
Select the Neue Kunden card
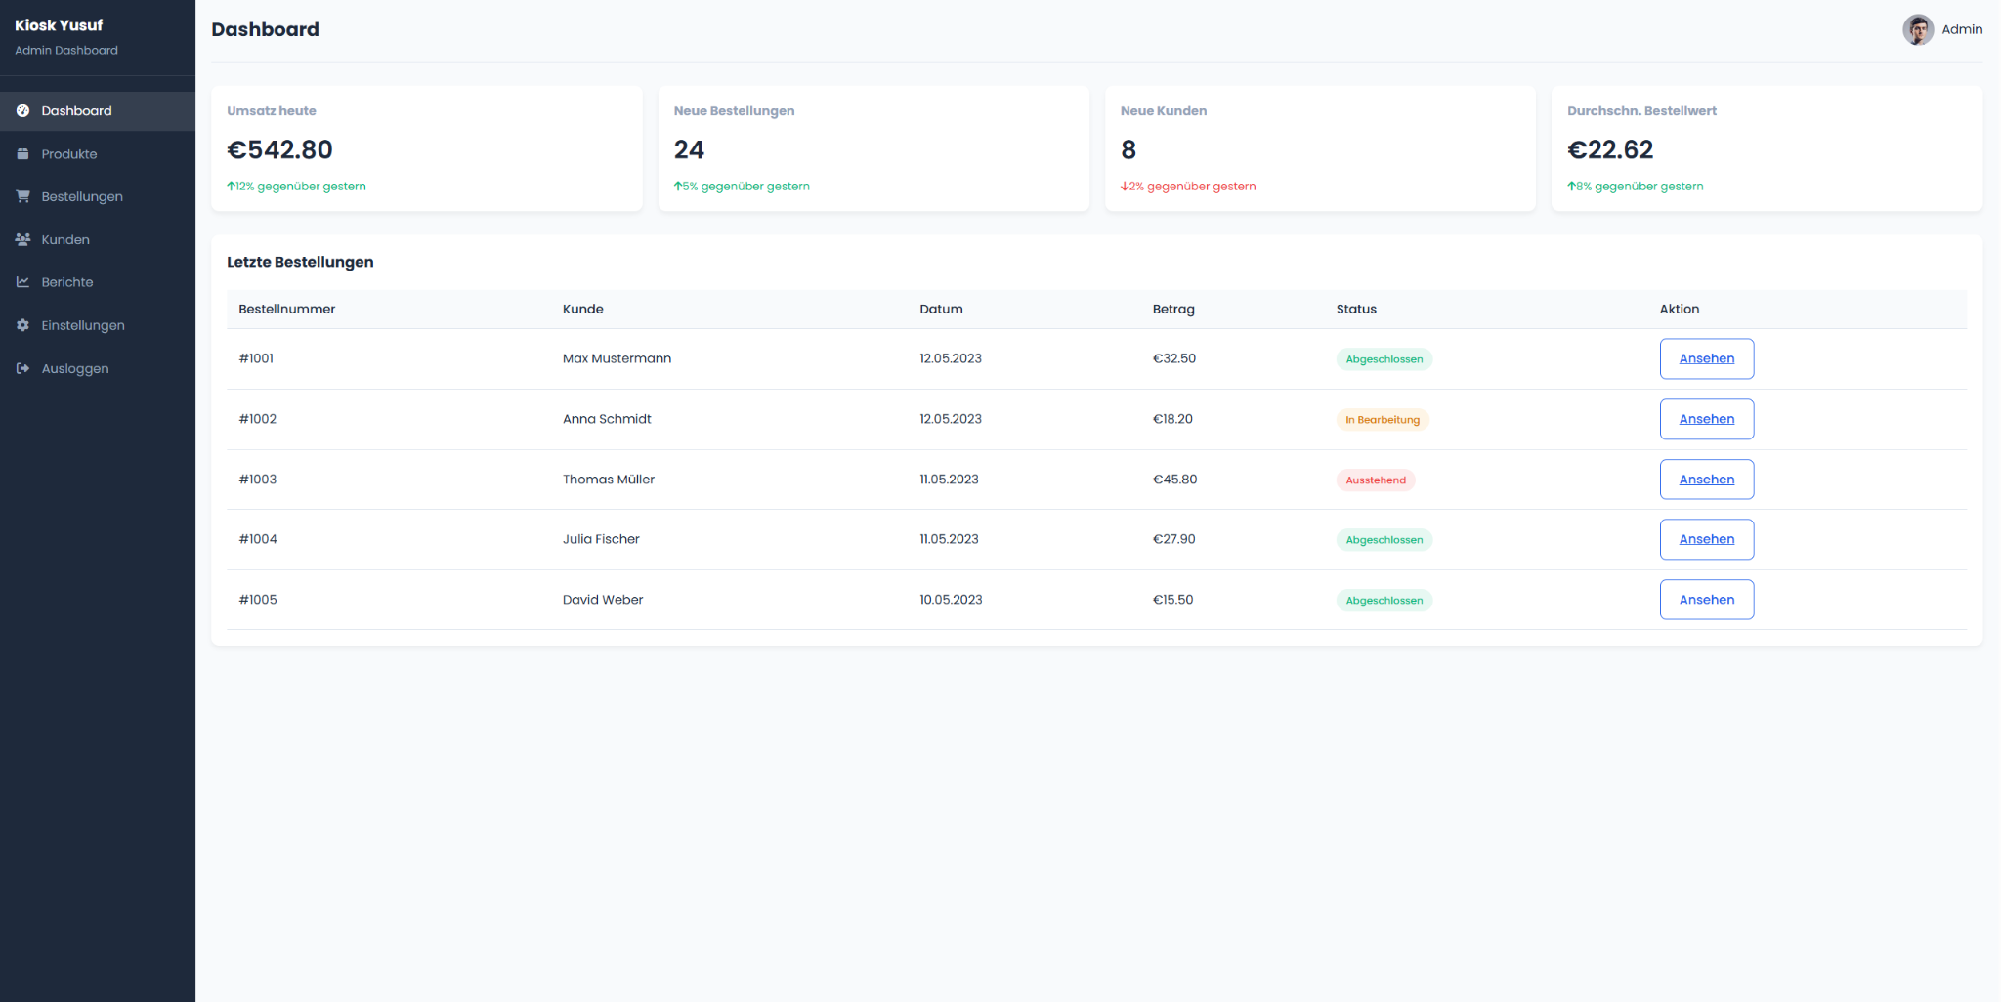(x=1319, y=147)
